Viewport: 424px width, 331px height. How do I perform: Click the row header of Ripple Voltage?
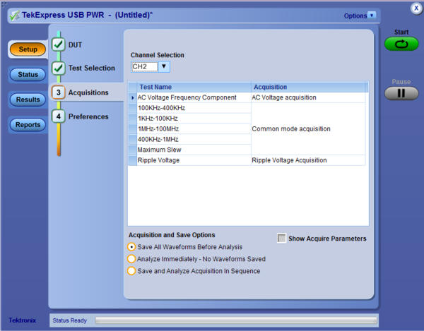133,160
